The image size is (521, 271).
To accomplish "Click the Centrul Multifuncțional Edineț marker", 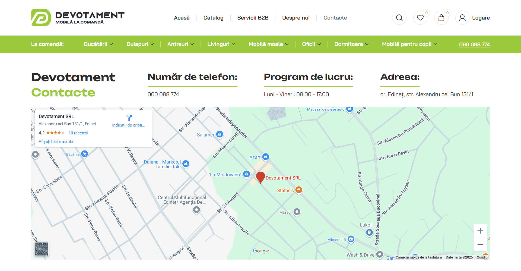I will (196, 210).
